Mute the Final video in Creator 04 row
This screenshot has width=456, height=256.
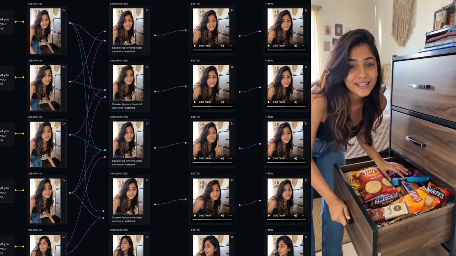click(x=296, y=215)
